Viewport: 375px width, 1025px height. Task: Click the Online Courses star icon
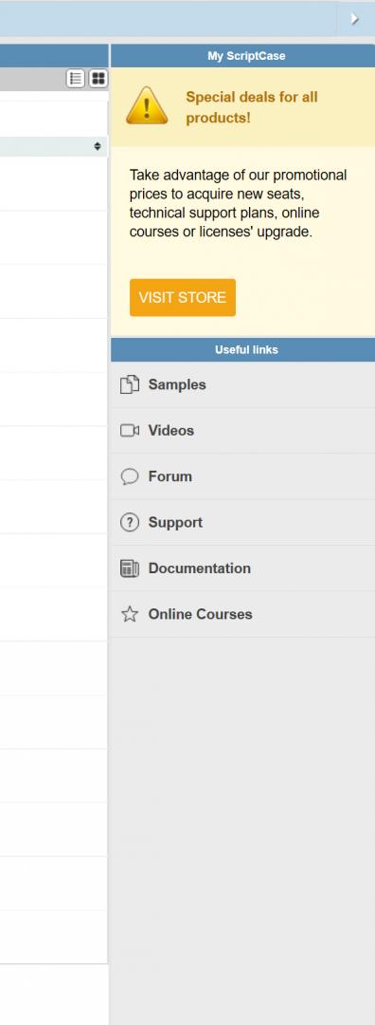click(x=130, y=614)
